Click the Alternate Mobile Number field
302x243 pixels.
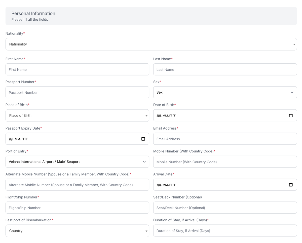pyautogui.click(x=77, y=185)
